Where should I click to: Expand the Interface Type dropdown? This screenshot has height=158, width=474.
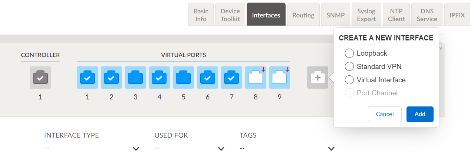pyautogui.click(x=94, y=148)
